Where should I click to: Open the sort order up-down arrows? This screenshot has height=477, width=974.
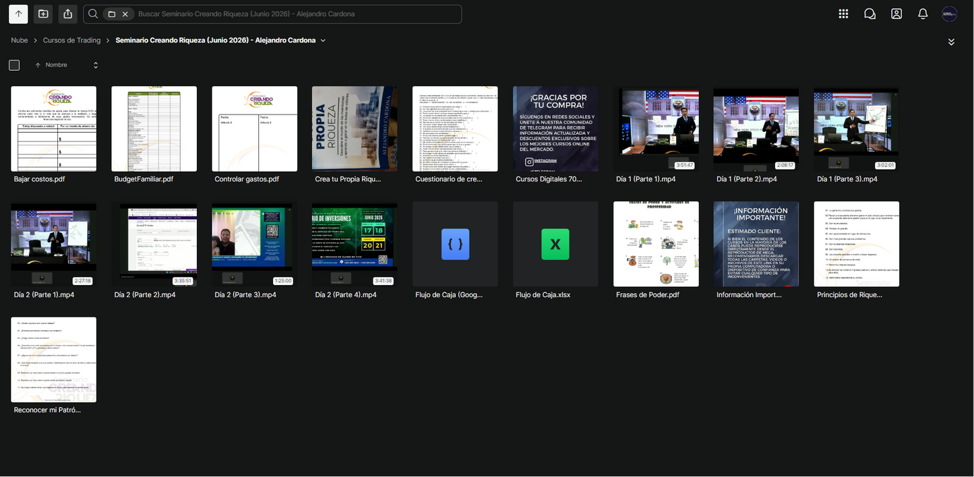click(96, 65)
